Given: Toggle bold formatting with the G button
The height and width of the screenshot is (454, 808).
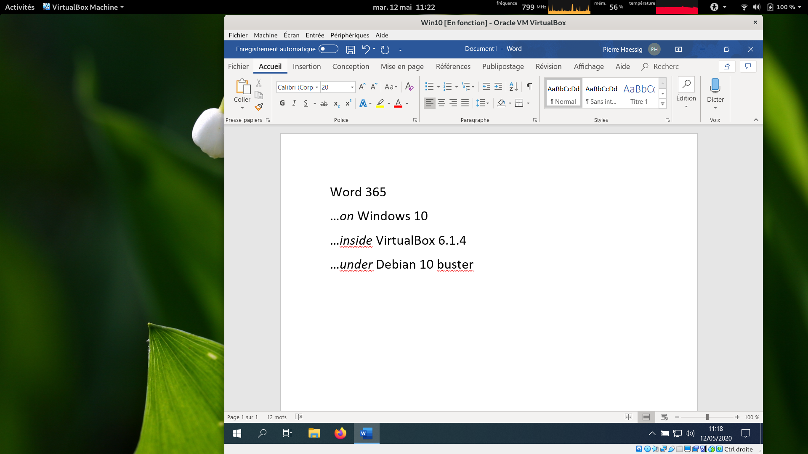Looking at the screenshot, I should coord(282,103).
